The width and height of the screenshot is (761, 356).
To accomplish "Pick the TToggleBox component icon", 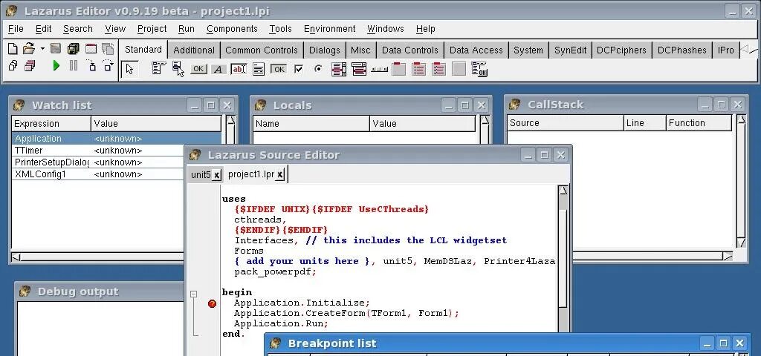I will tap(279, 69).
